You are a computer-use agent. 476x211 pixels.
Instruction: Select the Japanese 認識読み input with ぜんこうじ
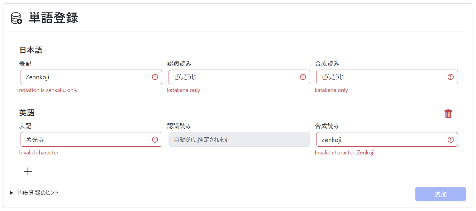tap(232, 77)
